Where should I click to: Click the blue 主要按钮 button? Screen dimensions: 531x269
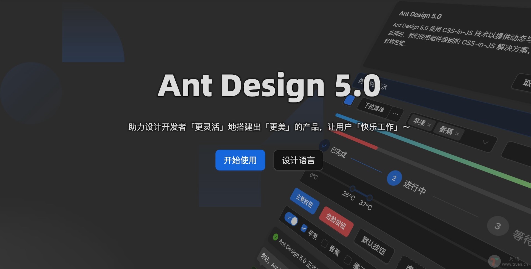tap(304, 201)
